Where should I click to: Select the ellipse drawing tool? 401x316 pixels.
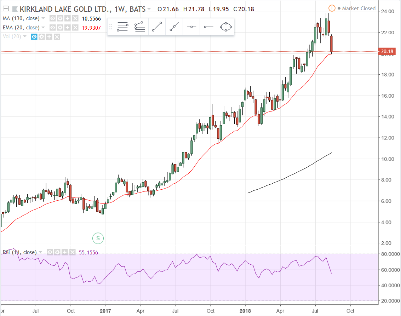pos(225,27)
